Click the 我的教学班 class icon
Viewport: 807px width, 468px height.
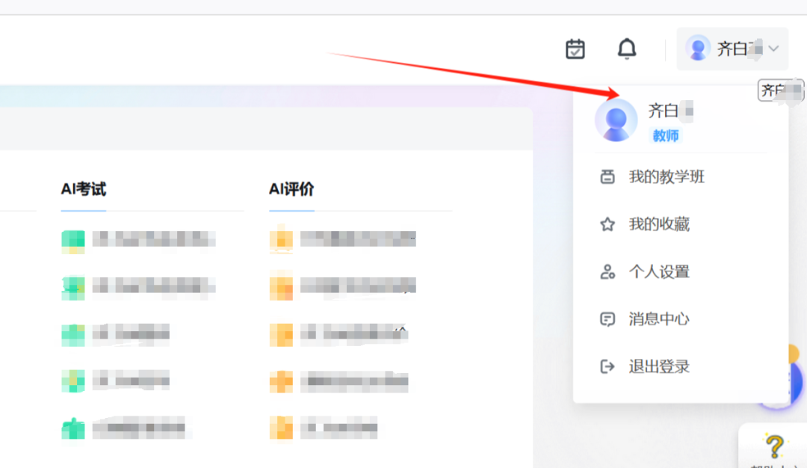pyautogui.click(x=607, y=176)
